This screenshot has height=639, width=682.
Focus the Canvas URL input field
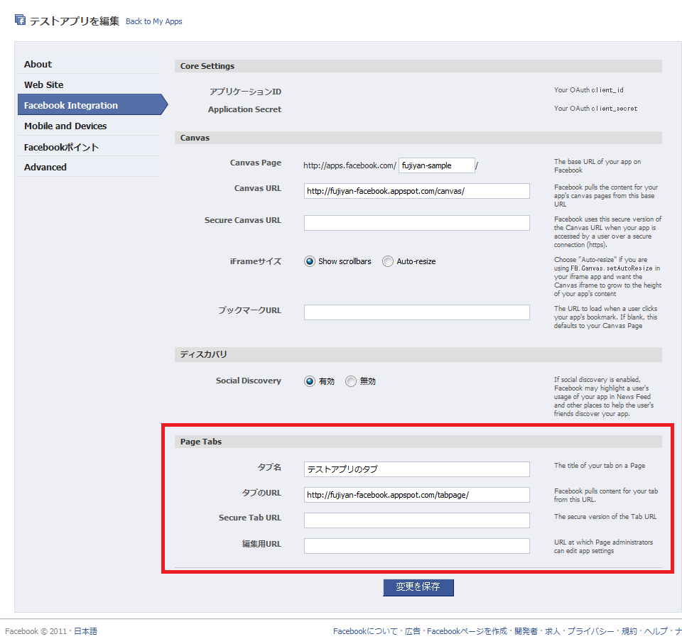417,191
